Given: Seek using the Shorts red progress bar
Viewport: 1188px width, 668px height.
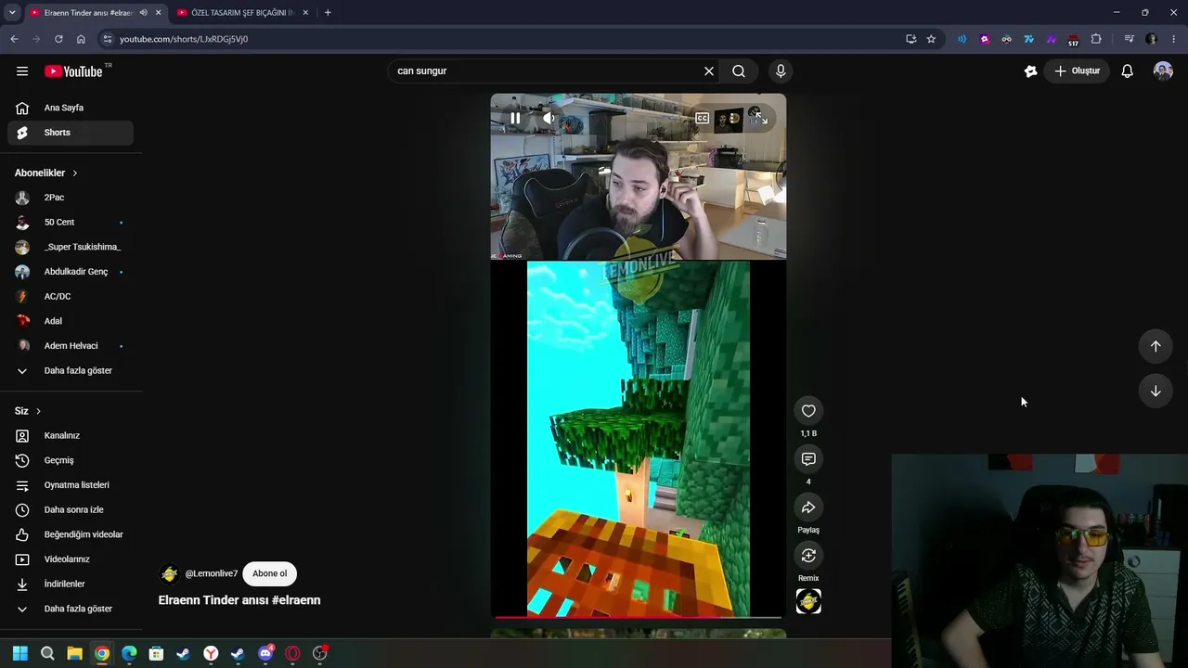Looking at the screenshot, I should 639,617.
